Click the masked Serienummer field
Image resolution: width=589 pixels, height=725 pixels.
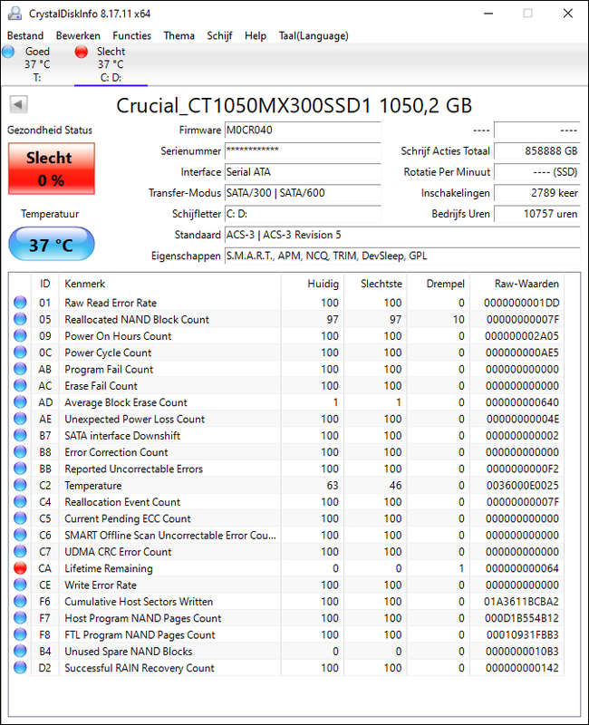[x=303, y=150]
